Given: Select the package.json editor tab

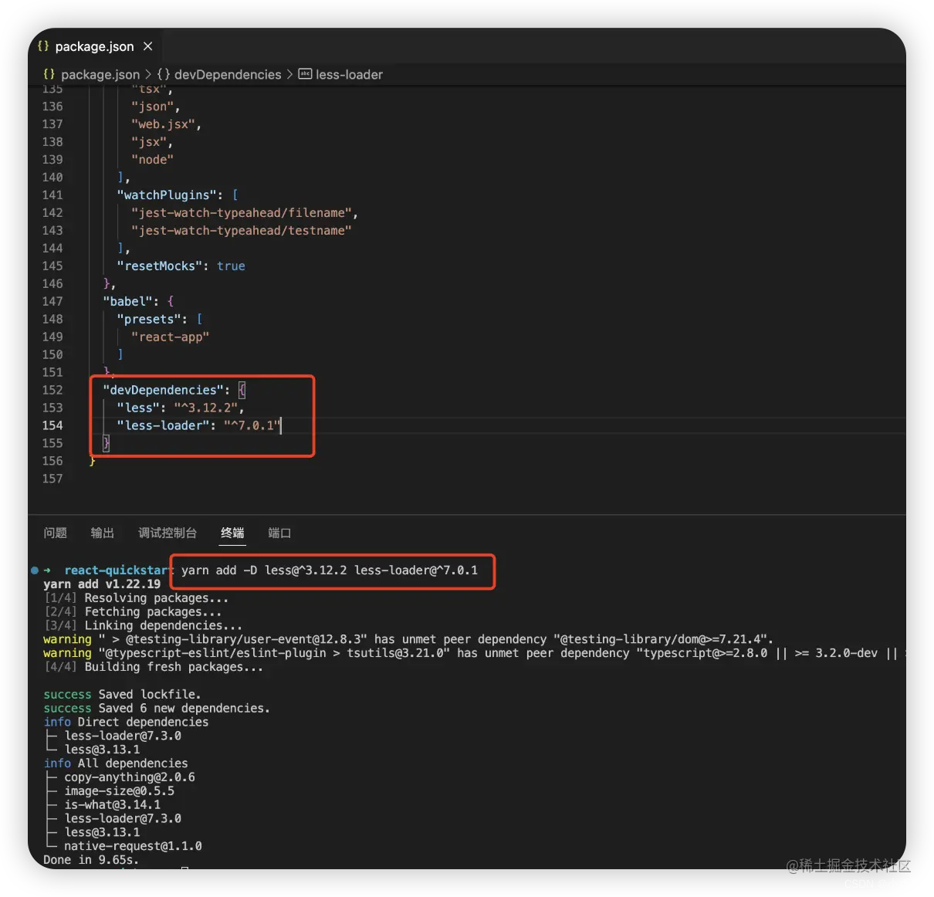Looking at the screenshot, I should (x=96, y=46).
